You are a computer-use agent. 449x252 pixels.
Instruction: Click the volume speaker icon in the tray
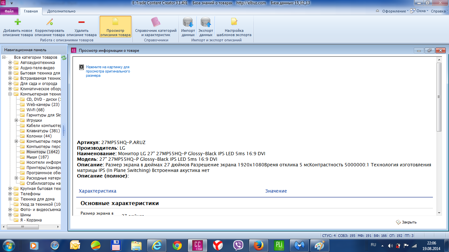[x=390, y=245]
